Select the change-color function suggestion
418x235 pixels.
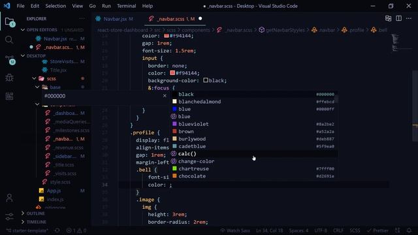(254, 161)
